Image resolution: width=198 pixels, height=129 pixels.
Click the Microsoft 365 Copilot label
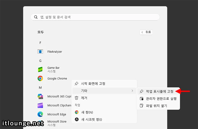[x=59, y=96]
